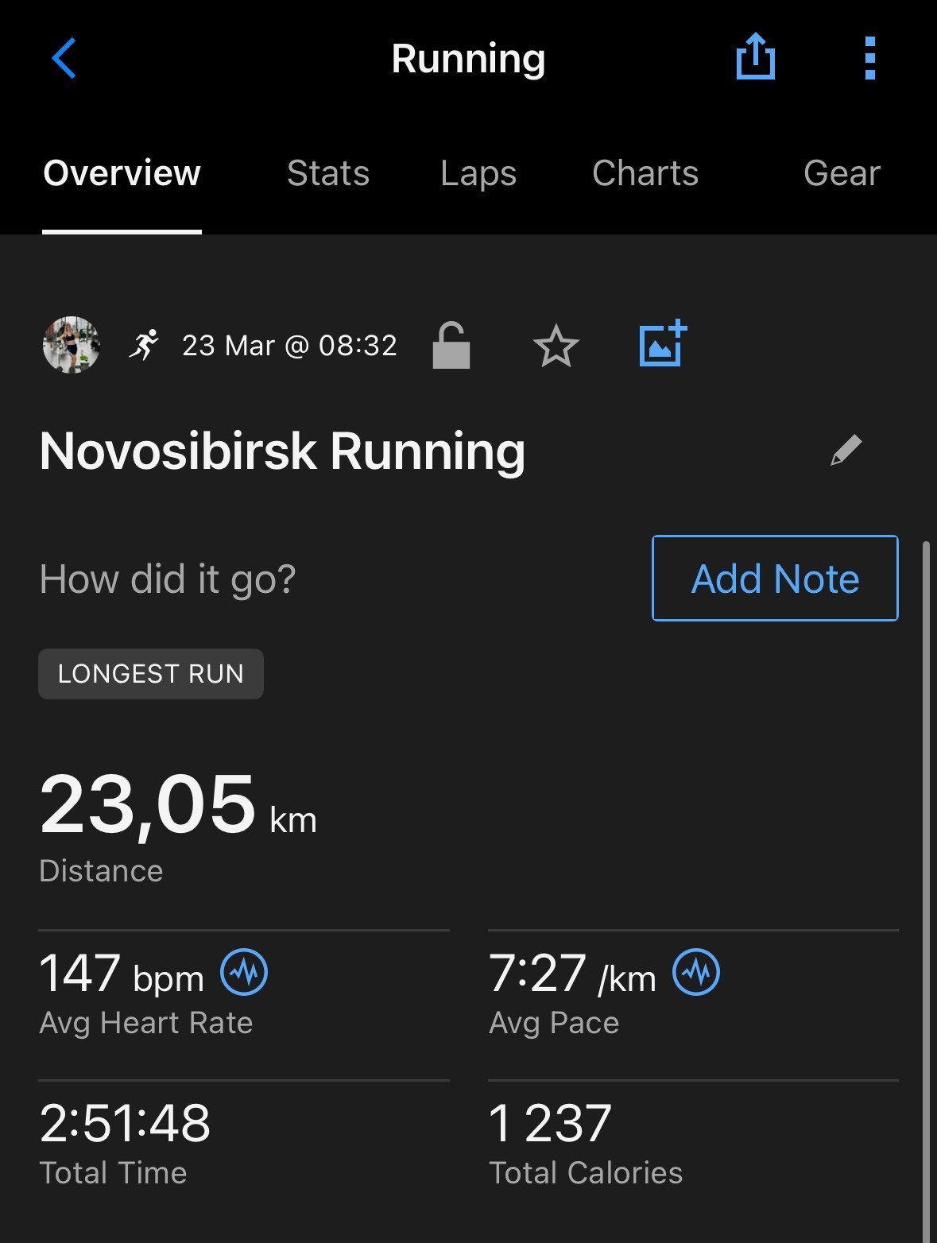Tap the LONGEST RUN badge

click(151, 674)
